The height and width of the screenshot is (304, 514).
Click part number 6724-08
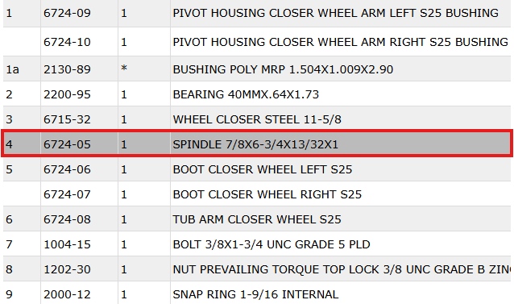pyautogui.click(x=67, y=219)
